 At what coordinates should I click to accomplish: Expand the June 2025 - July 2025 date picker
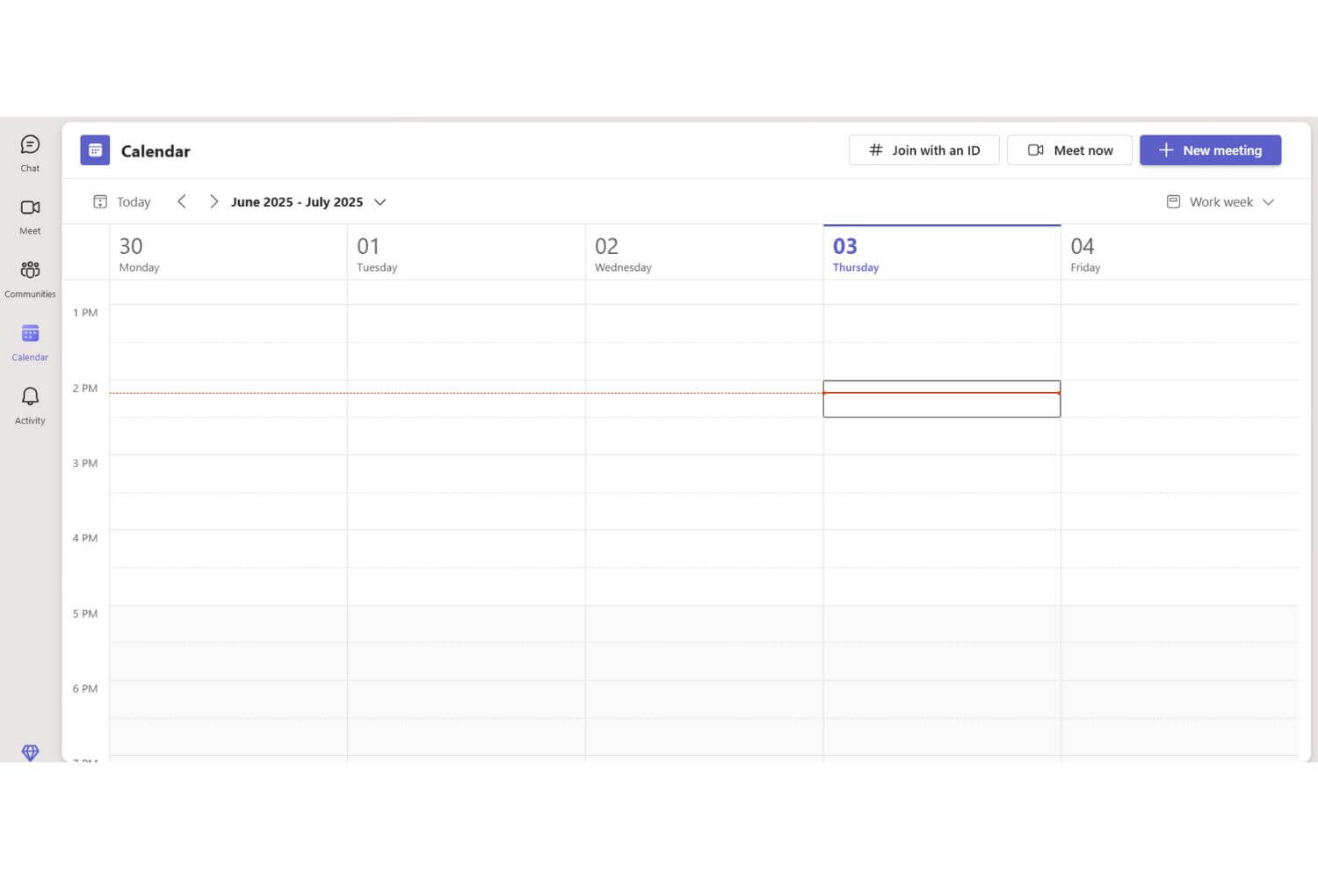point(308,201)
